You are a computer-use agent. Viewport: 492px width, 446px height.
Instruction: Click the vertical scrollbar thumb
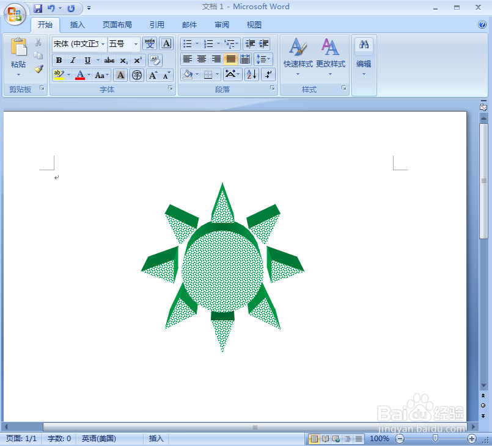click(483, 182)
